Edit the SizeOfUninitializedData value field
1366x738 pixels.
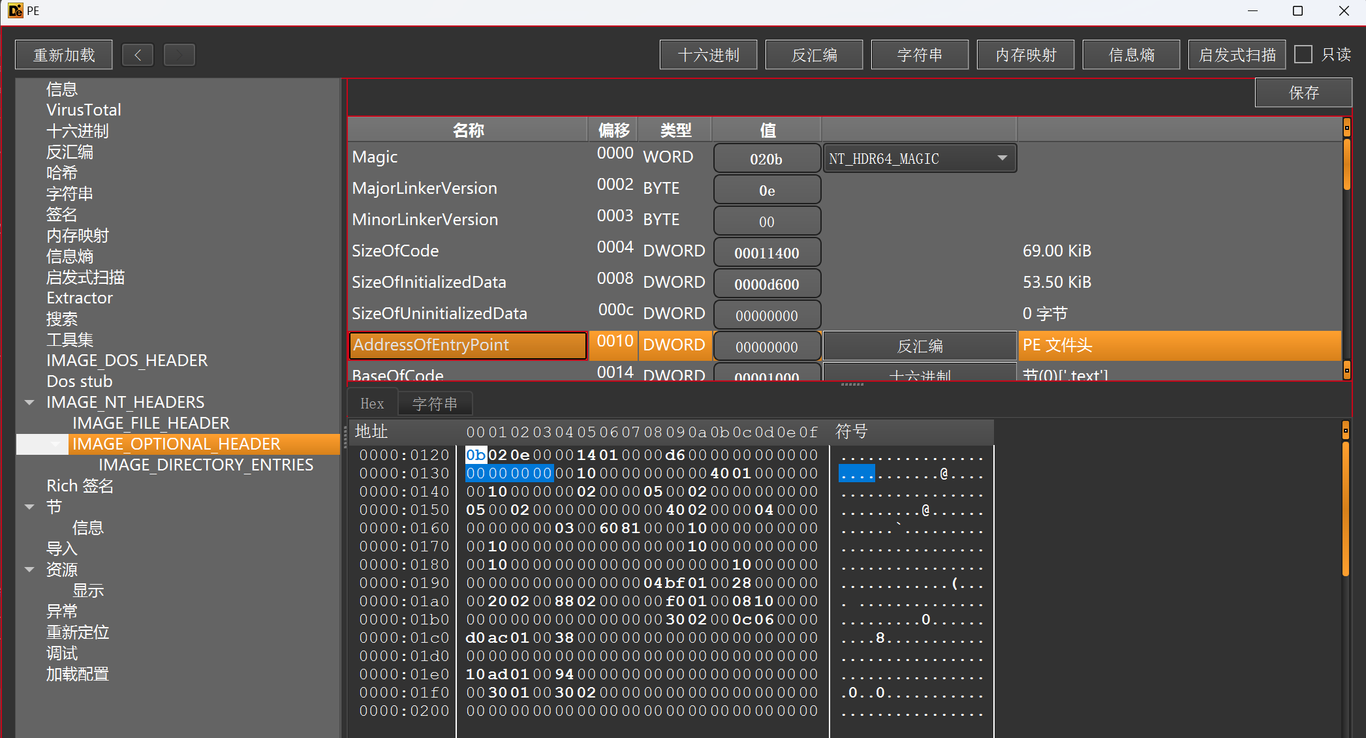point(767,315)
